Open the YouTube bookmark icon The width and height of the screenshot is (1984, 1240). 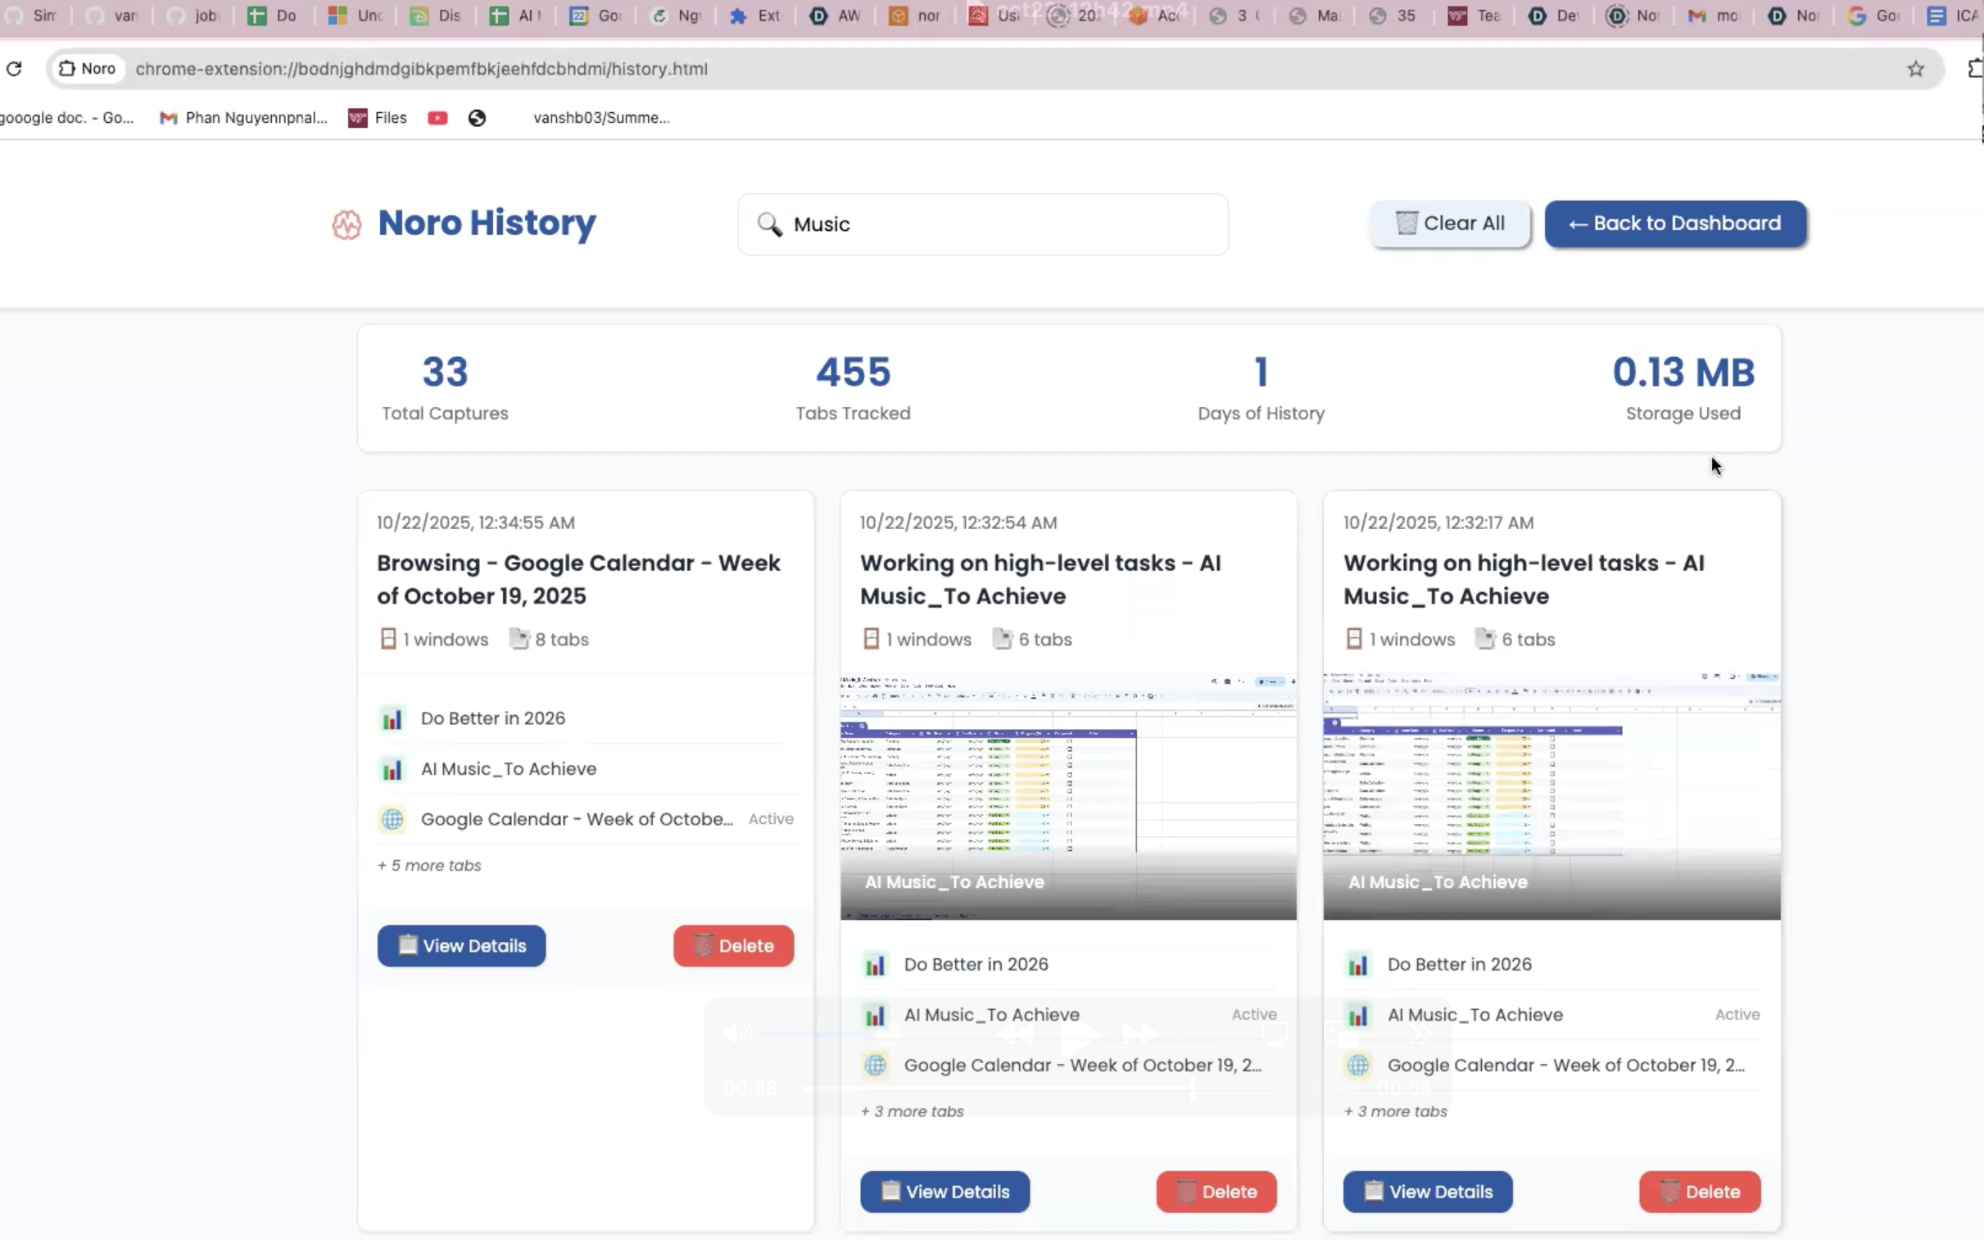[x=437, y=118]
